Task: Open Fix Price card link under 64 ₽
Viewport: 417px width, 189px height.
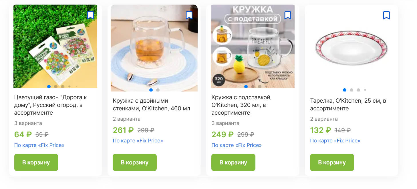Action: coord(39,145)
